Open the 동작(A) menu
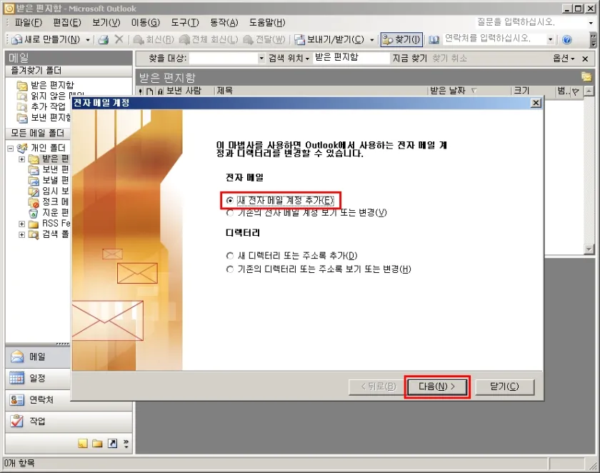600x473 pixels. [x=224, y=23]
